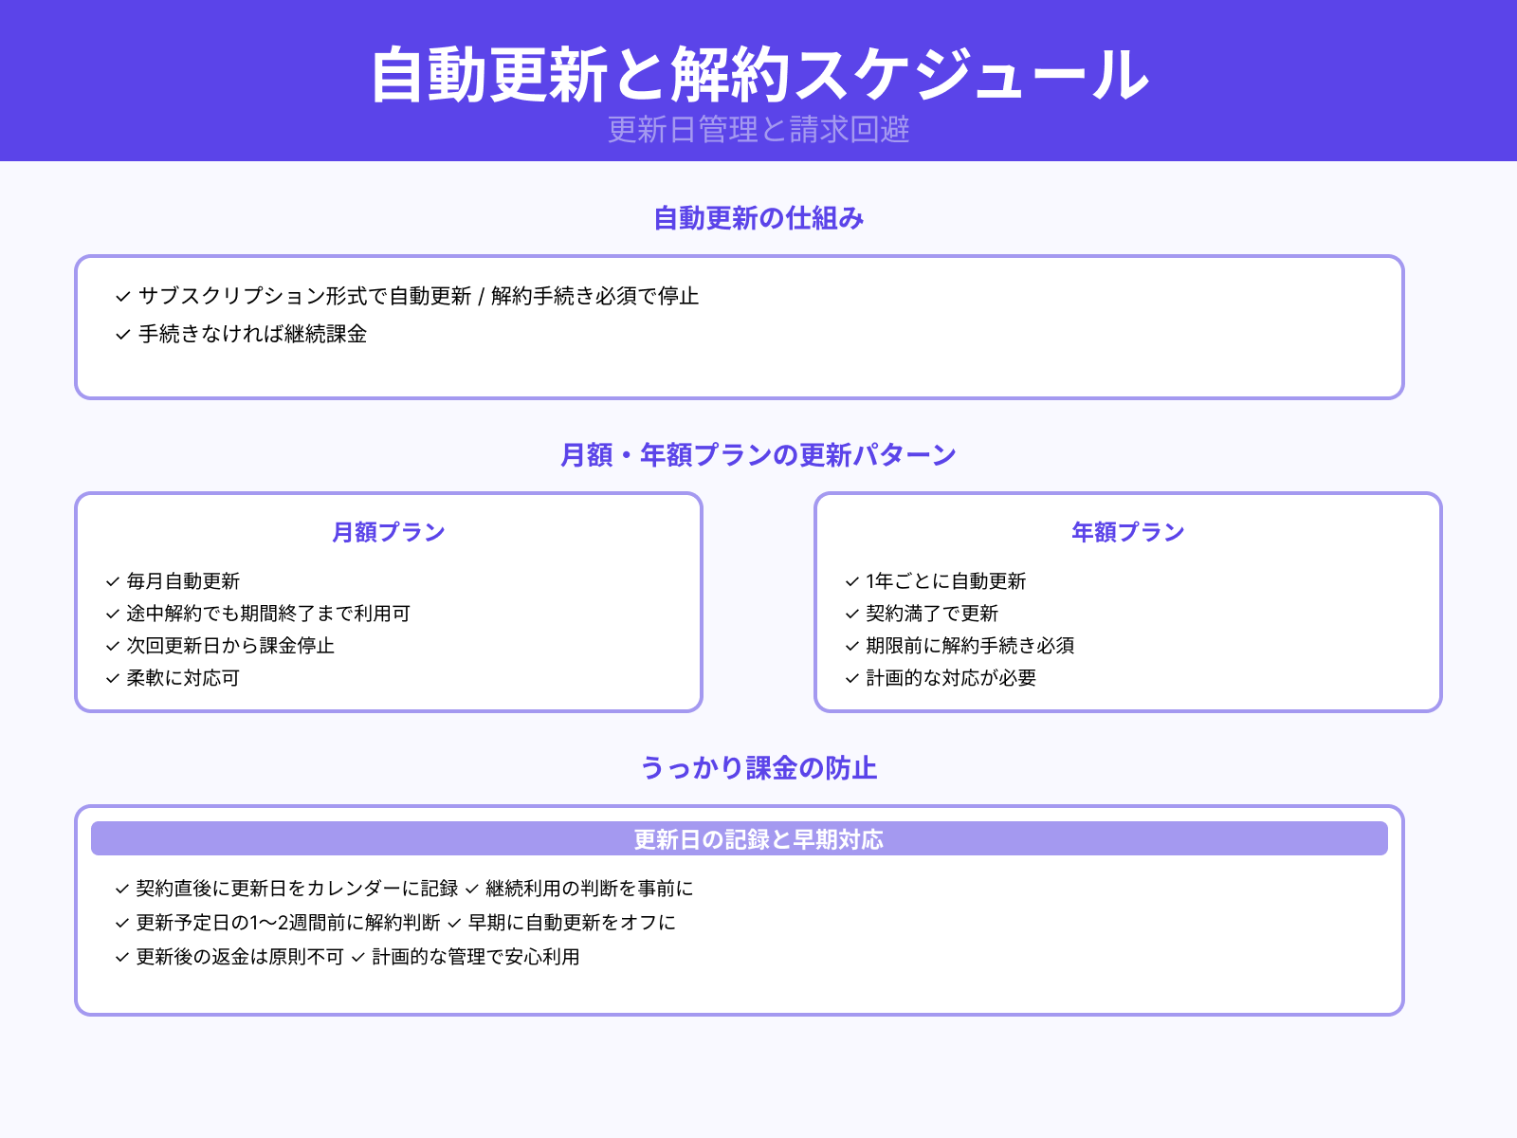Click the checkmark beside 「更新後の返金は原則不可」
This screenshot has height=1138, width=1517.
tap(121, 957)
